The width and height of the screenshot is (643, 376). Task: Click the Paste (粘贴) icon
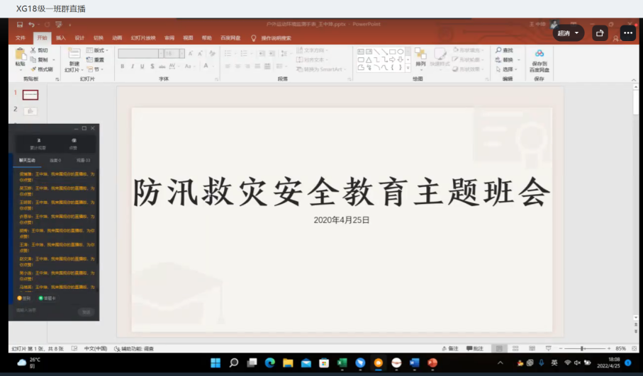click(20, 55)
